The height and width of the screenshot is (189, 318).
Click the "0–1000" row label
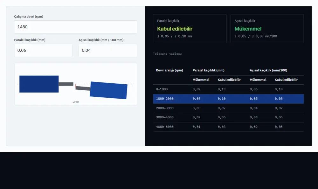[x=162, y=89]
